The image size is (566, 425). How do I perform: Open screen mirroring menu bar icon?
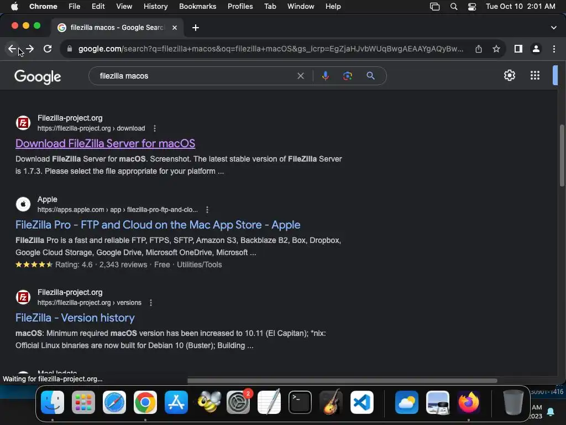pos(434,7)
